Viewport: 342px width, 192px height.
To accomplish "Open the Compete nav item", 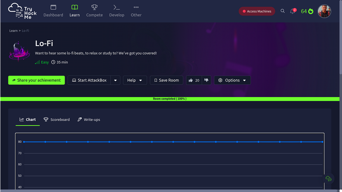I will [94, 11].
